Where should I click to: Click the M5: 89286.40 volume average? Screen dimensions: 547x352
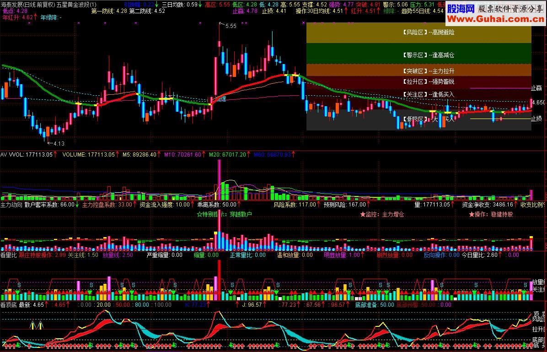[139, 154]
